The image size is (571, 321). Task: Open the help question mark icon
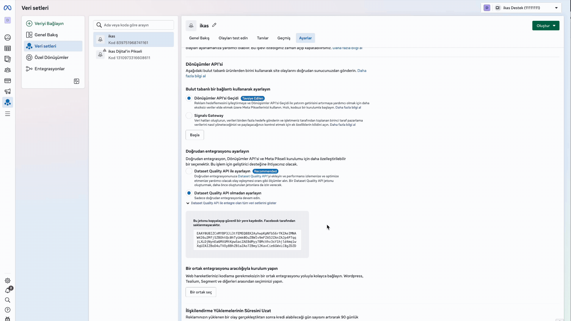click(x=8, y=310)
